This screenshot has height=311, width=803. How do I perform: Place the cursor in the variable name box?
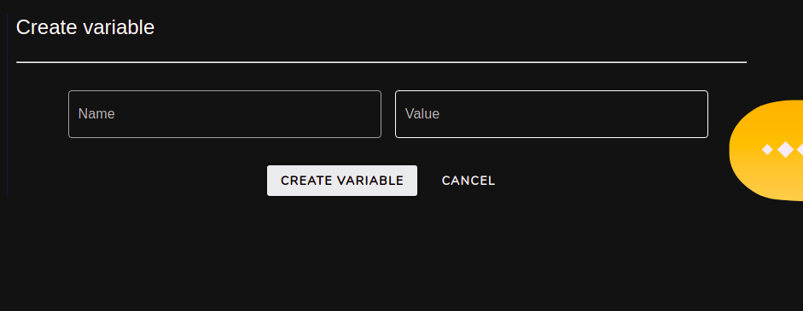tap(224, 114)
